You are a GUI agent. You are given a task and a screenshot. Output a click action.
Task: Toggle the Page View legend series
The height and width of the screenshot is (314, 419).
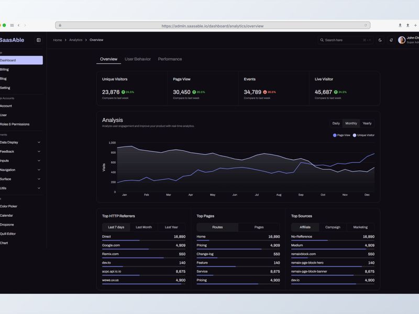pyautogui.click(x=341, y=136)
